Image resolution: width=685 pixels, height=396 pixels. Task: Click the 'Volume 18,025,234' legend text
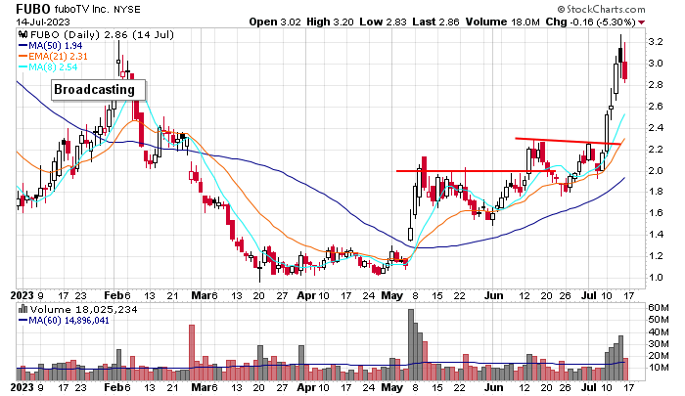pyautogui.click(x=83, y=310)
